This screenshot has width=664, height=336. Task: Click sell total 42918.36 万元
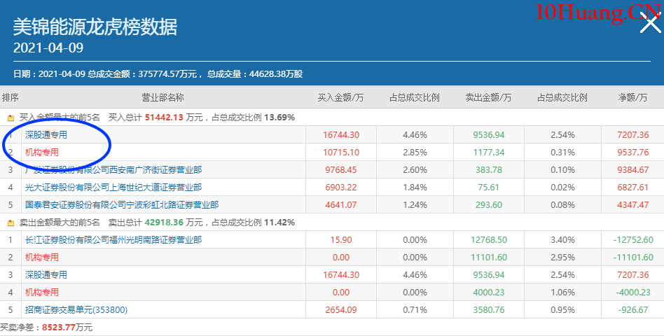(x=174, y=223)
